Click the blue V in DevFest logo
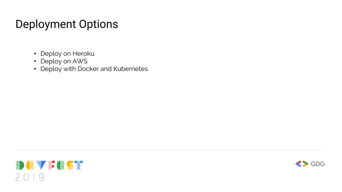 41,165
